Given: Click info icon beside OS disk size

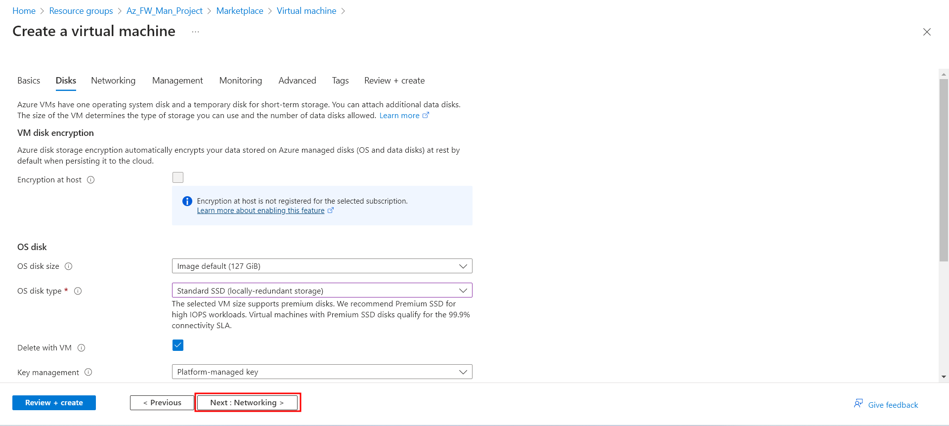Looking at the screenshot, I should click(x=69, y=266).
